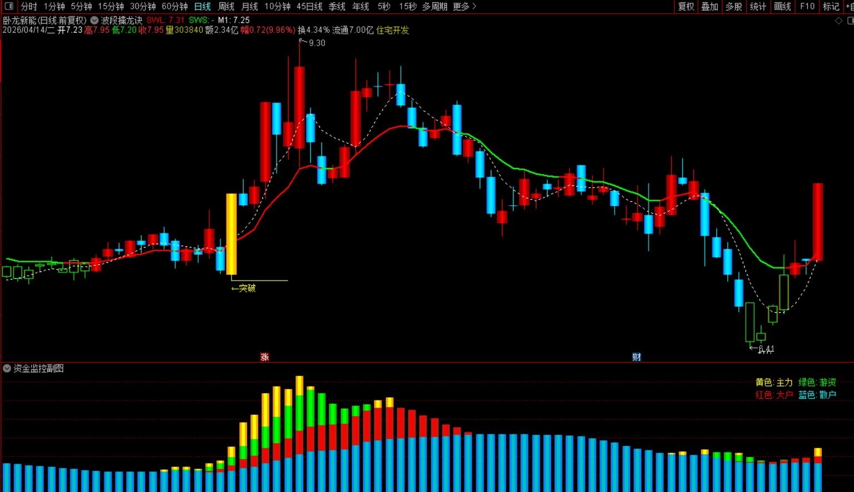
Task: Open the 波段擒龙诀 indicator dropdown arrow
Action: [x=94, y=20]
